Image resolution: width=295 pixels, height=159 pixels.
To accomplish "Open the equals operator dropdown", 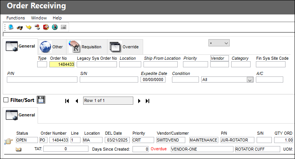I will tap(219, 43).
